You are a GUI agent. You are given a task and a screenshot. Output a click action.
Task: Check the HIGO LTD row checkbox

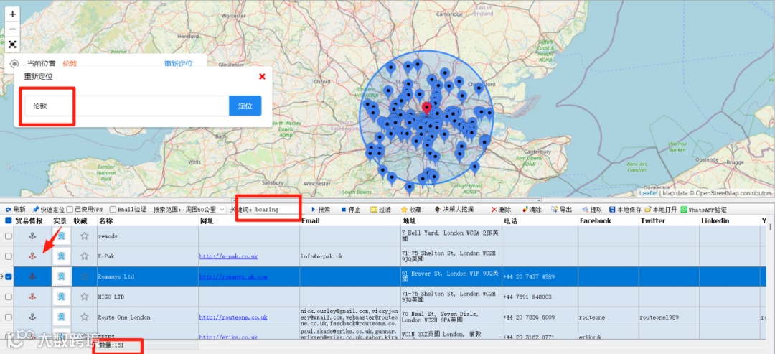point(9,297)
